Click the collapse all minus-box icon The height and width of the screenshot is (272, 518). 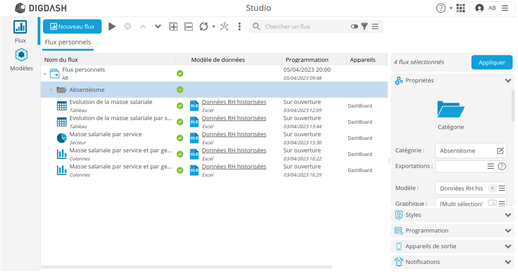tap(188, 26)
